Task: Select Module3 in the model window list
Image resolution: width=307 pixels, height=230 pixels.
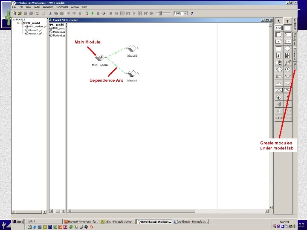Action: point(58,35)
